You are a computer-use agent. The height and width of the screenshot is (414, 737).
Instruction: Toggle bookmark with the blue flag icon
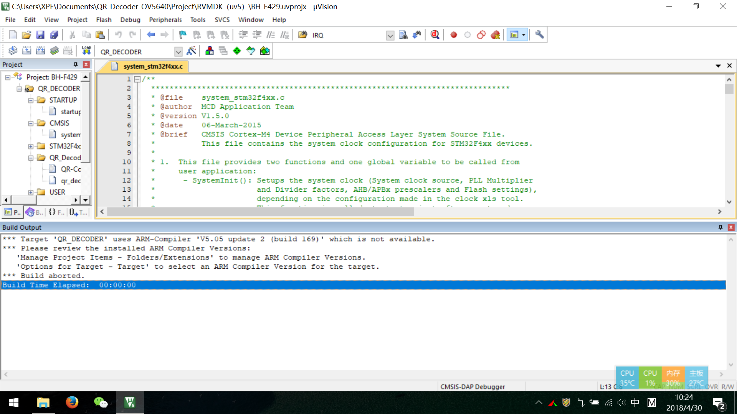pos(182,35)
